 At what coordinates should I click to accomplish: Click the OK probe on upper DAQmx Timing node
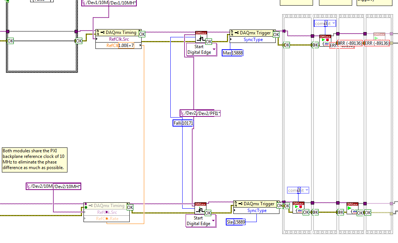(x=142, y=34)
